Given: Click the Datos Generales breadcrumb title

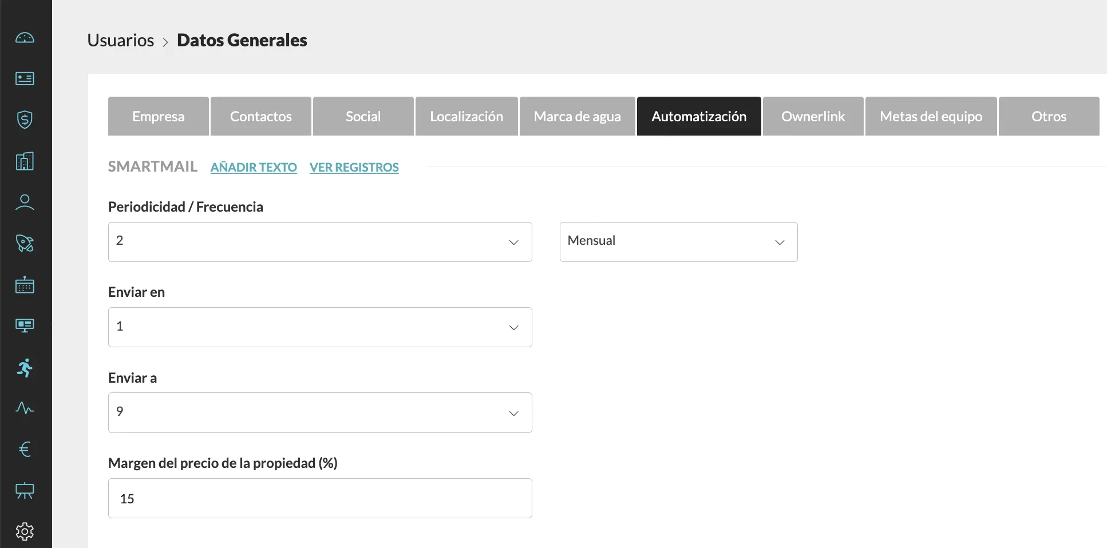Looking at the screenshot, I should 242,40.
